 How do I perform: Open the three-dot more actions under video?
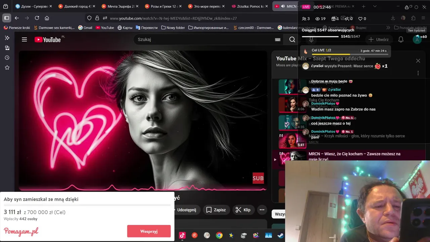tap(262, 210)
